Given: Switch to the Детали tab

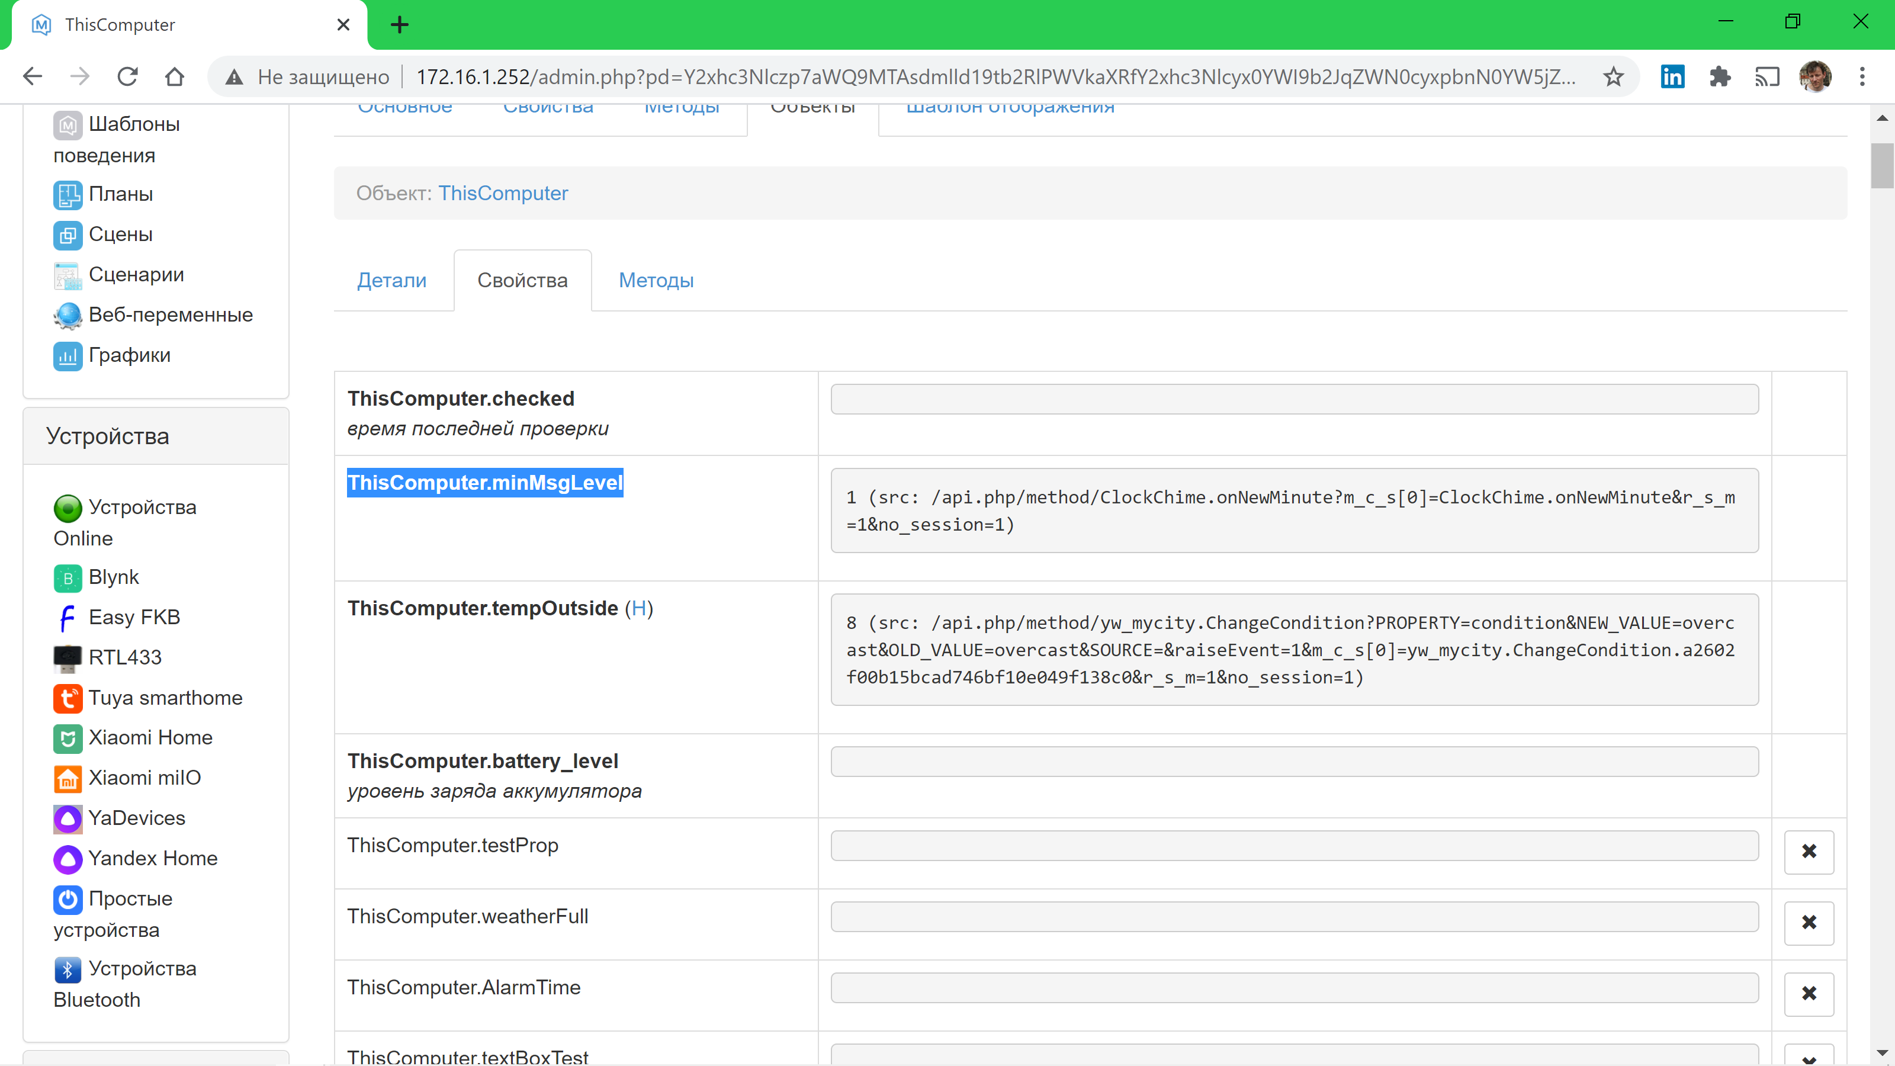Looking at the screenshot, I should point(392,280).
